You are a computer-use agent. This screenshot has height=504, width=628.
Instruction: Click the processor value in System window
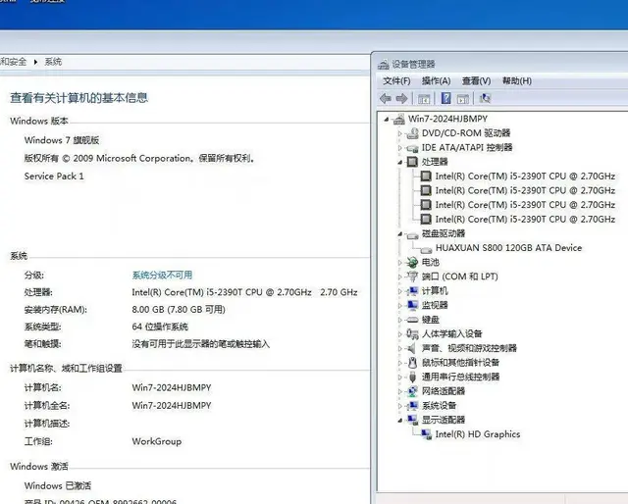[244, 292]
